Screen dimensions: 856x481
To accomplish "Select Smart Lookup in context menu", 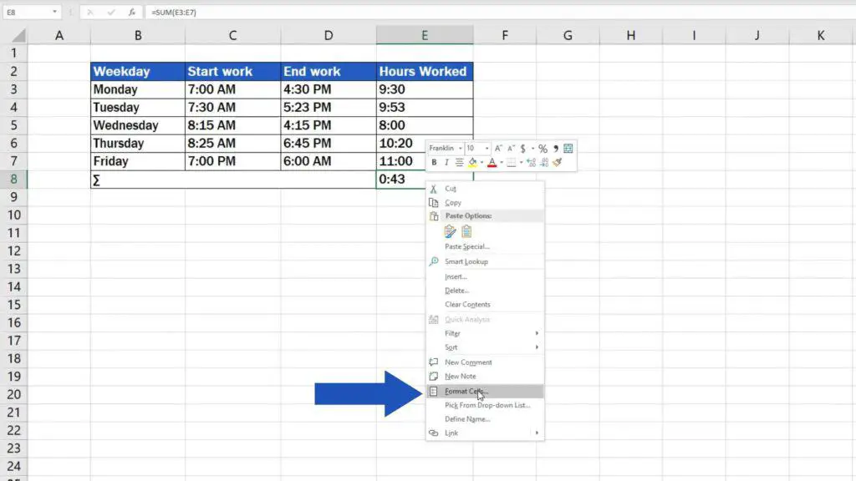I will [485, 261].
